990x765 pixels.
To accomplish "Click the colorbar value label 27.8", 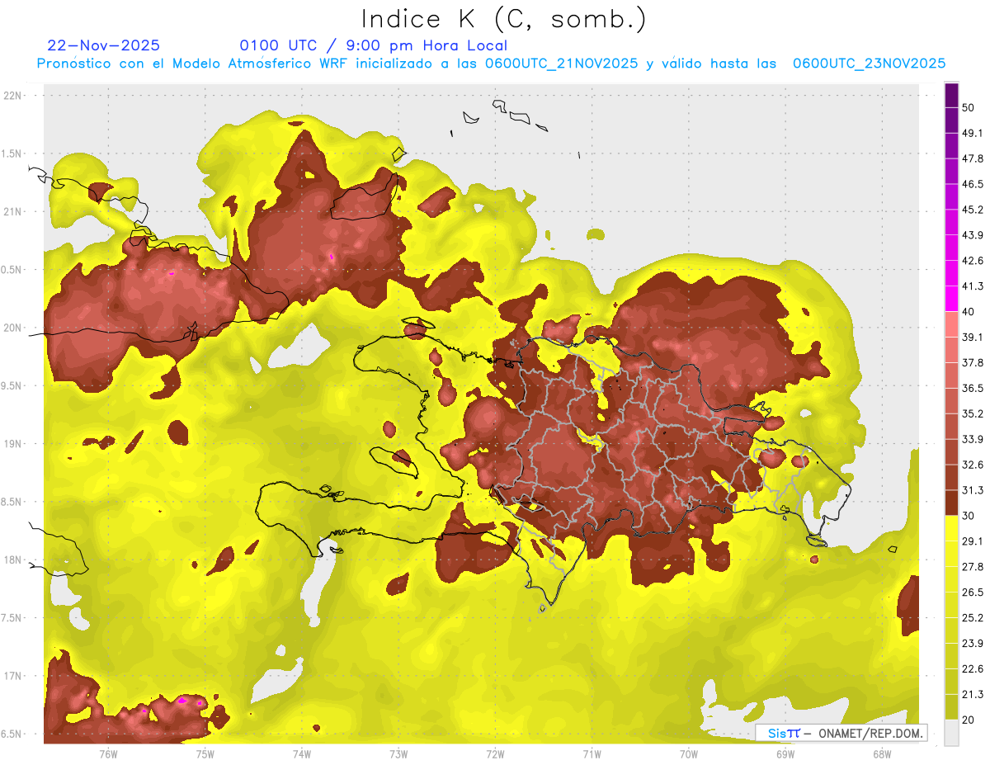I will 973,566.
